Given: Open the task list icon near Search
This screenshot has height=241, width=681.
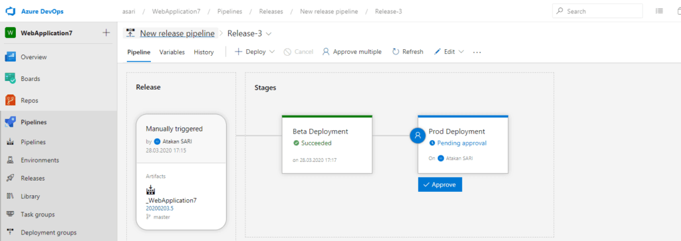Looking at the screenshot, I should tap(659, 11).
